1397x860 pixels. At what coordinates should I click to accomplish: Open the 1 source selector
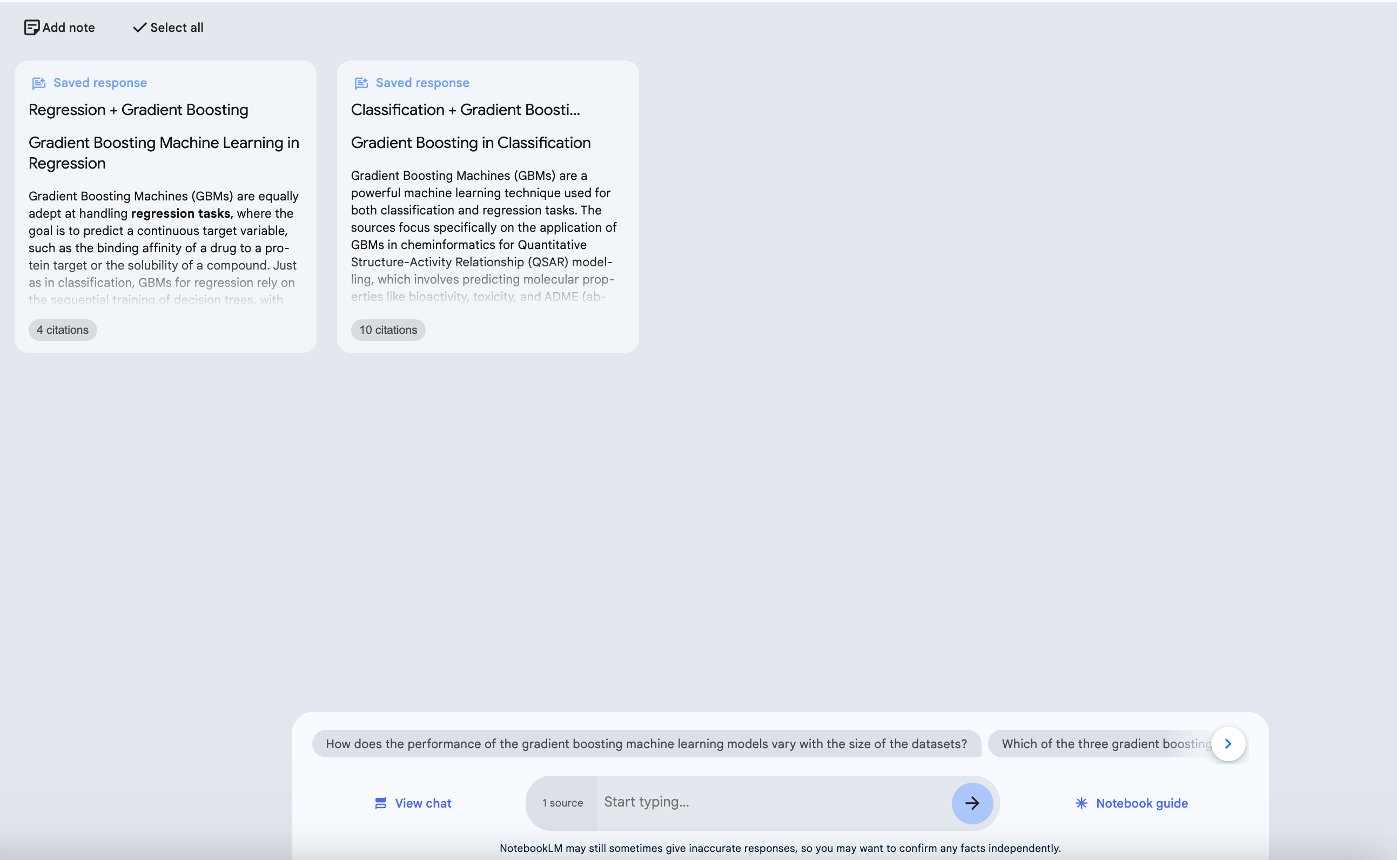(x=562, y=803)
